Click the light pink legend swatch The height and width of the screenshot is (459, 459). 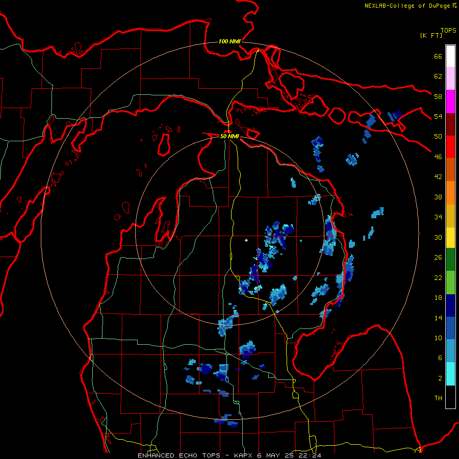tap(450, 79)
